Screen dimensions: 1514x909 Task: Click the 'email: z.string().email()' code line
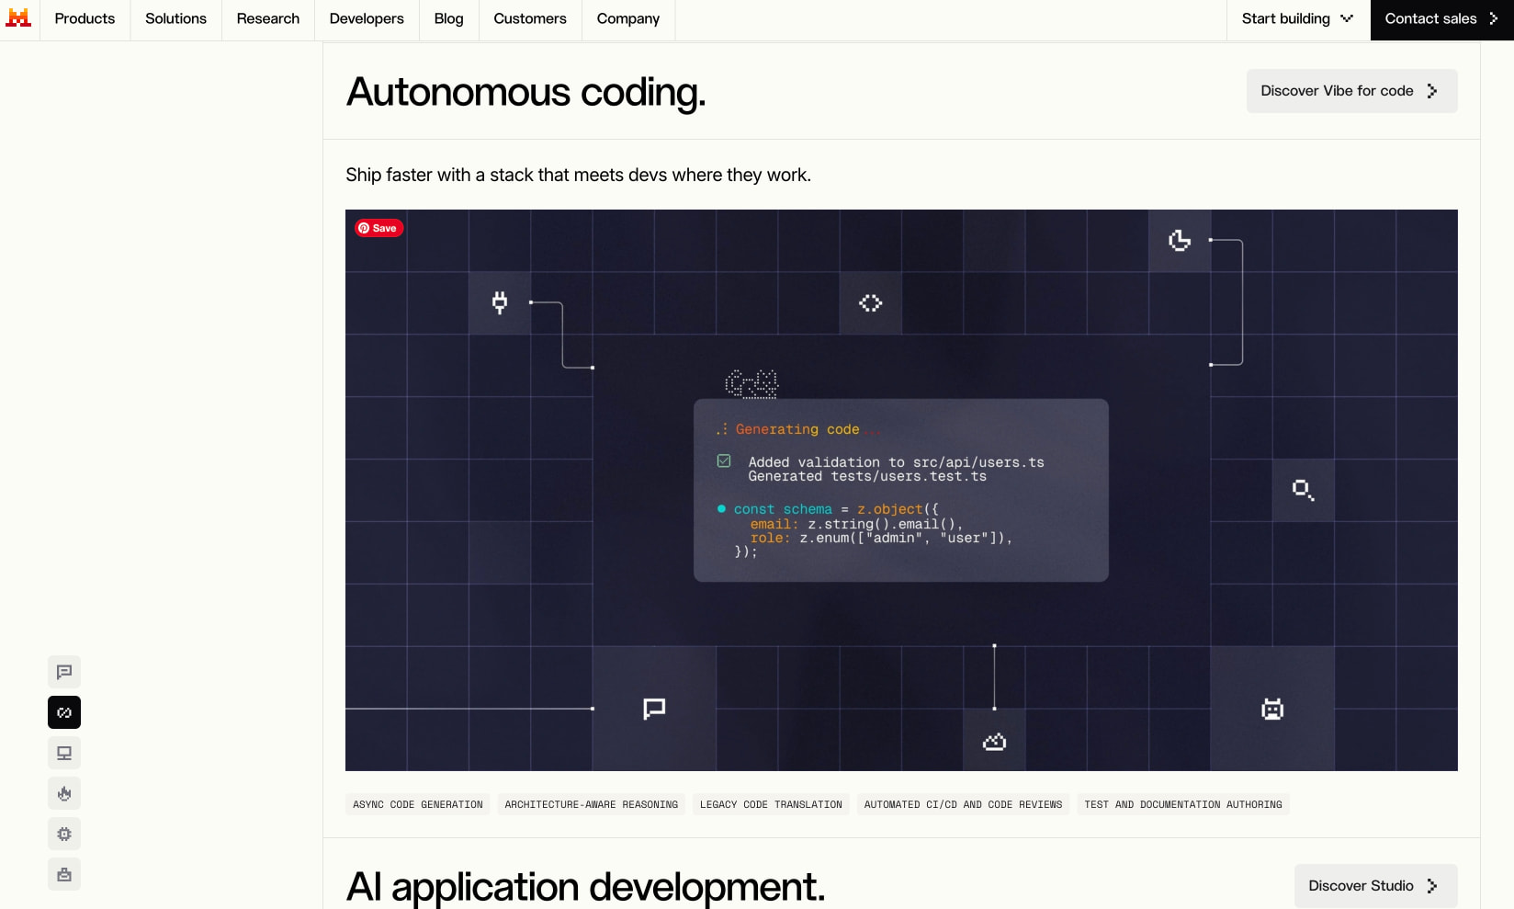pos(856,524)
